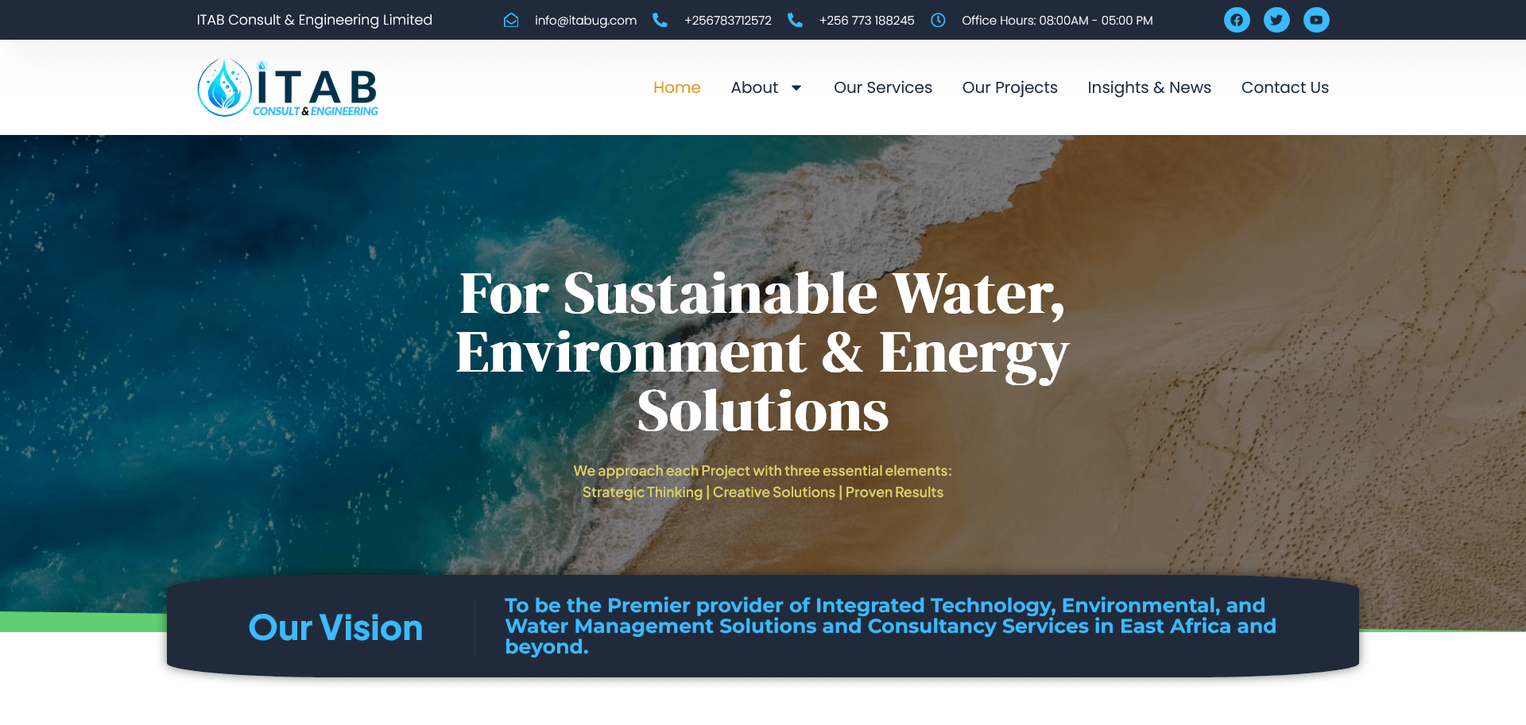
Task: Open the YouTube social icon
Action: point(1316,20)
